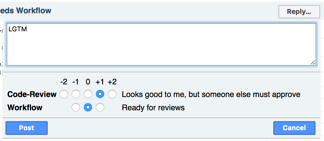Cancel the reply dialog
The width and height of the screenshot is (324, 141).
294,128
